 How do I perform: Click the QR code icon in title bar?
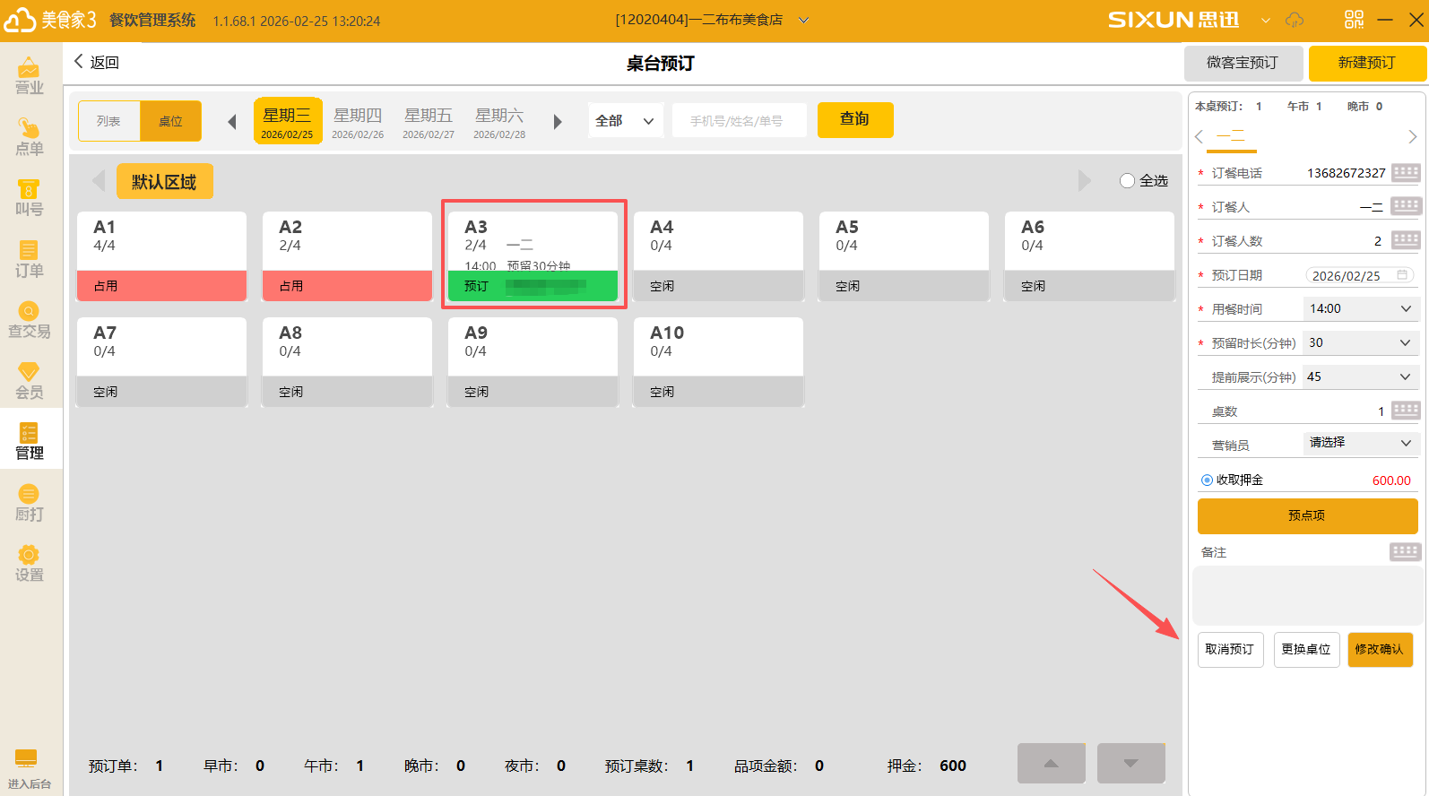[x=1354, y=20]
